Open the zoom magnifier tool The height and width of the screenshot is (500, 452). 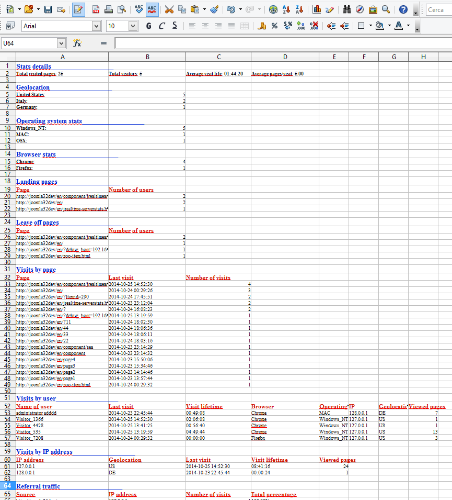[386, 9]
